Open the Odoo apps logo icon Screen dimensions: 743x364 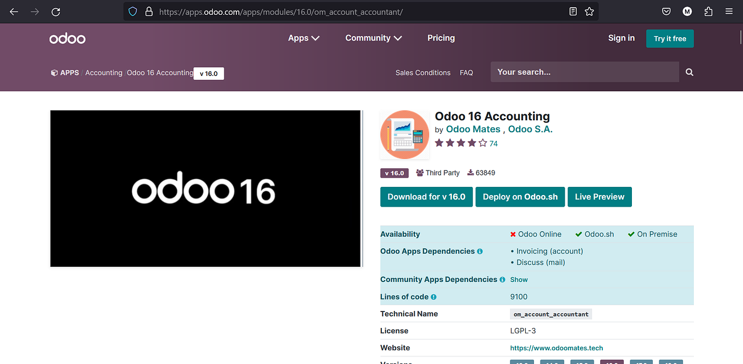pos(54,72)
